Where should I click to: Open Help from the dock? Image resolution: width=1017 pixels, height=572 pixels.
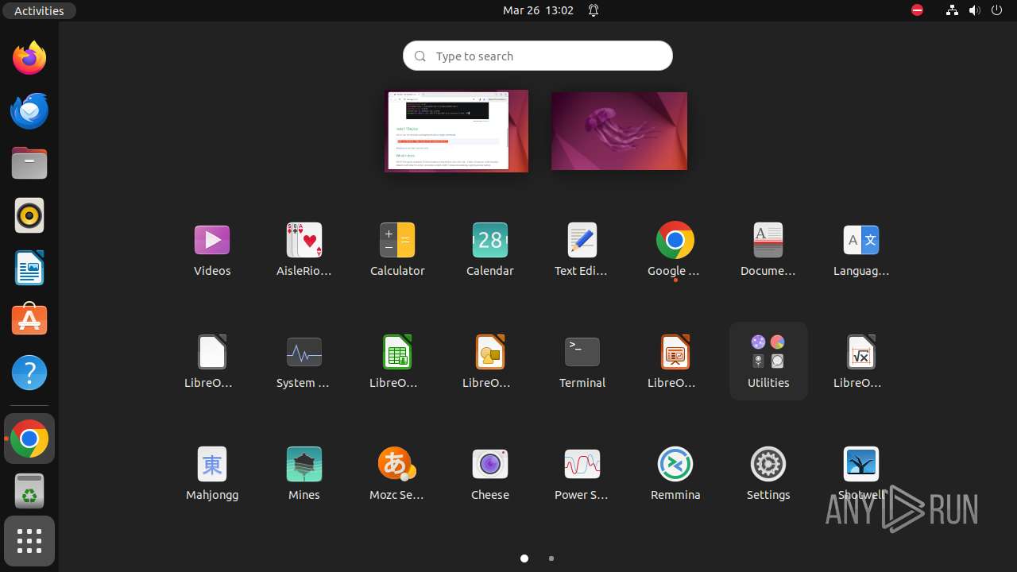coord(29,373)
